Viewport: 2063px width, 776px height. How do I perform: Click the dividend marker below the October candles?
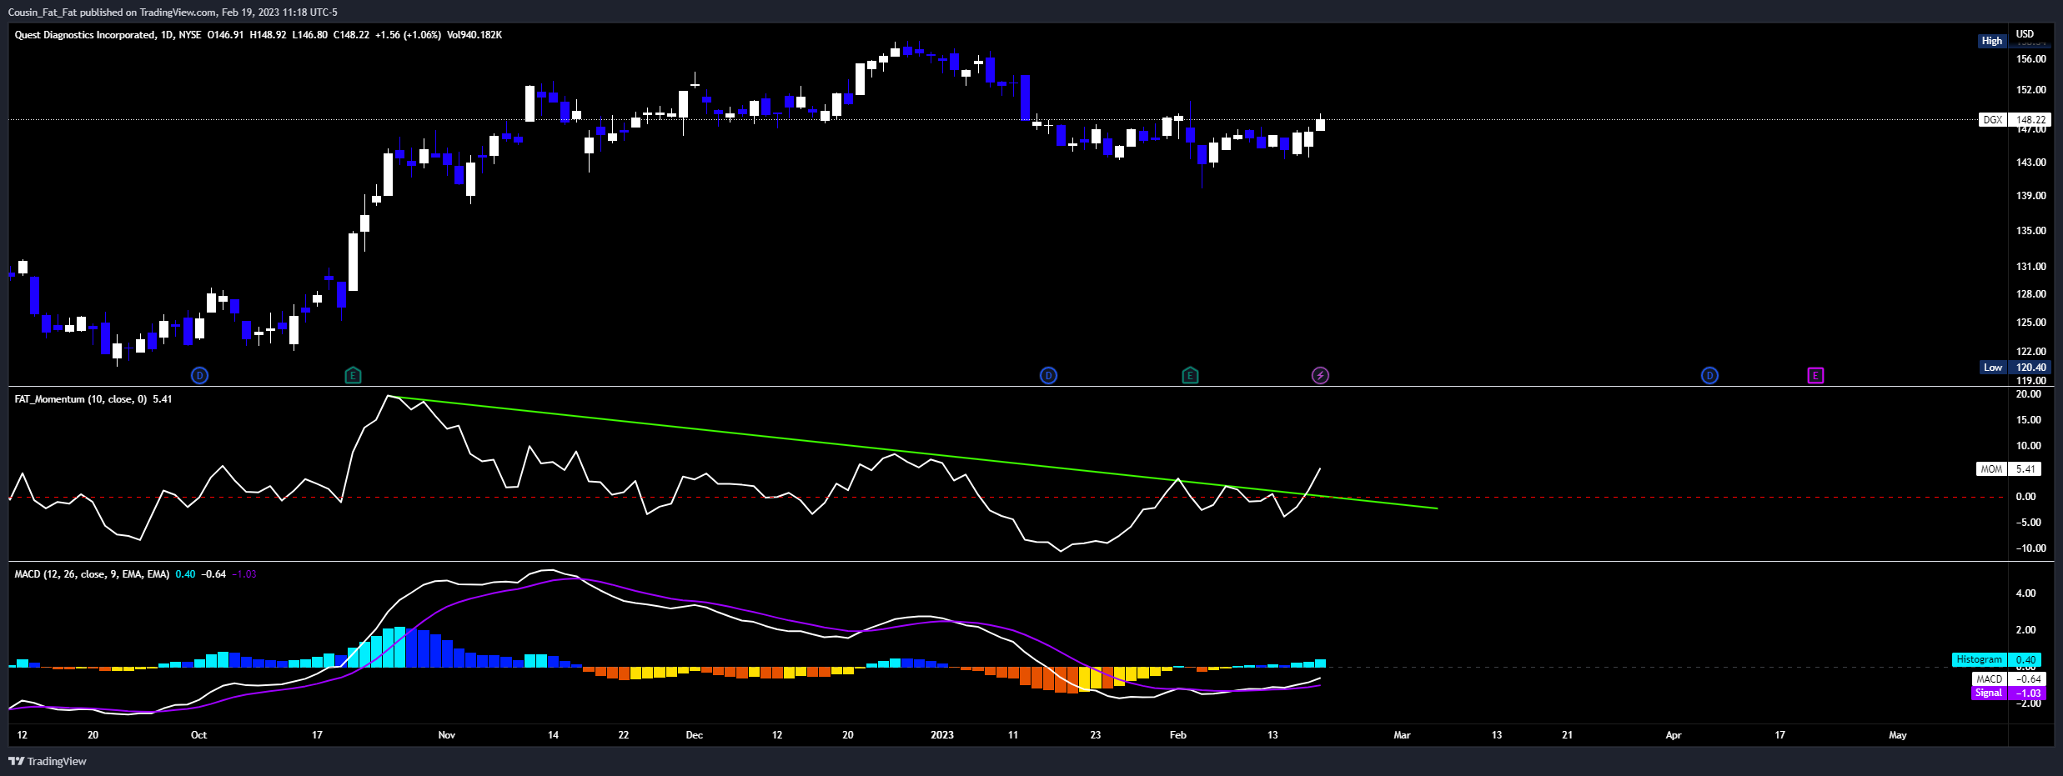199,376
